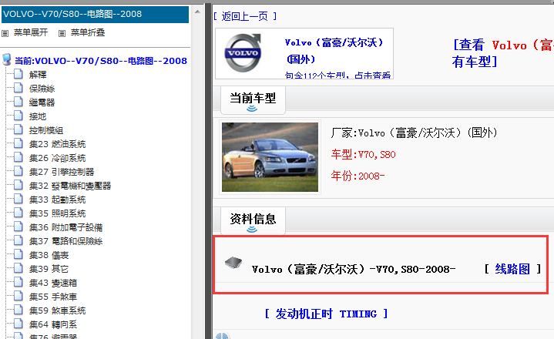This screenshot has height=339, width=554.
Task: Click the page icon next to 保險絲
Action: tap(18, 89)
